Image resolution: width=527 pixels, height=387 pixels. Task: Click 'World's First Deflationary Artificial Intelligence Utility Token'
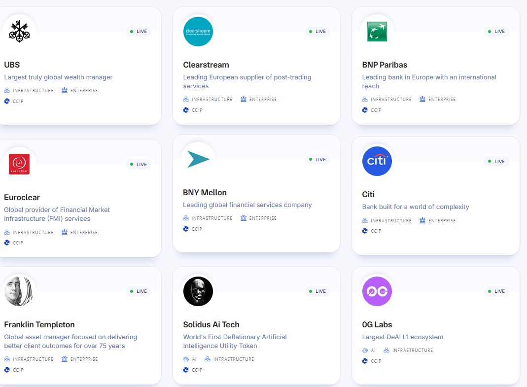click(x=235, y=341)
